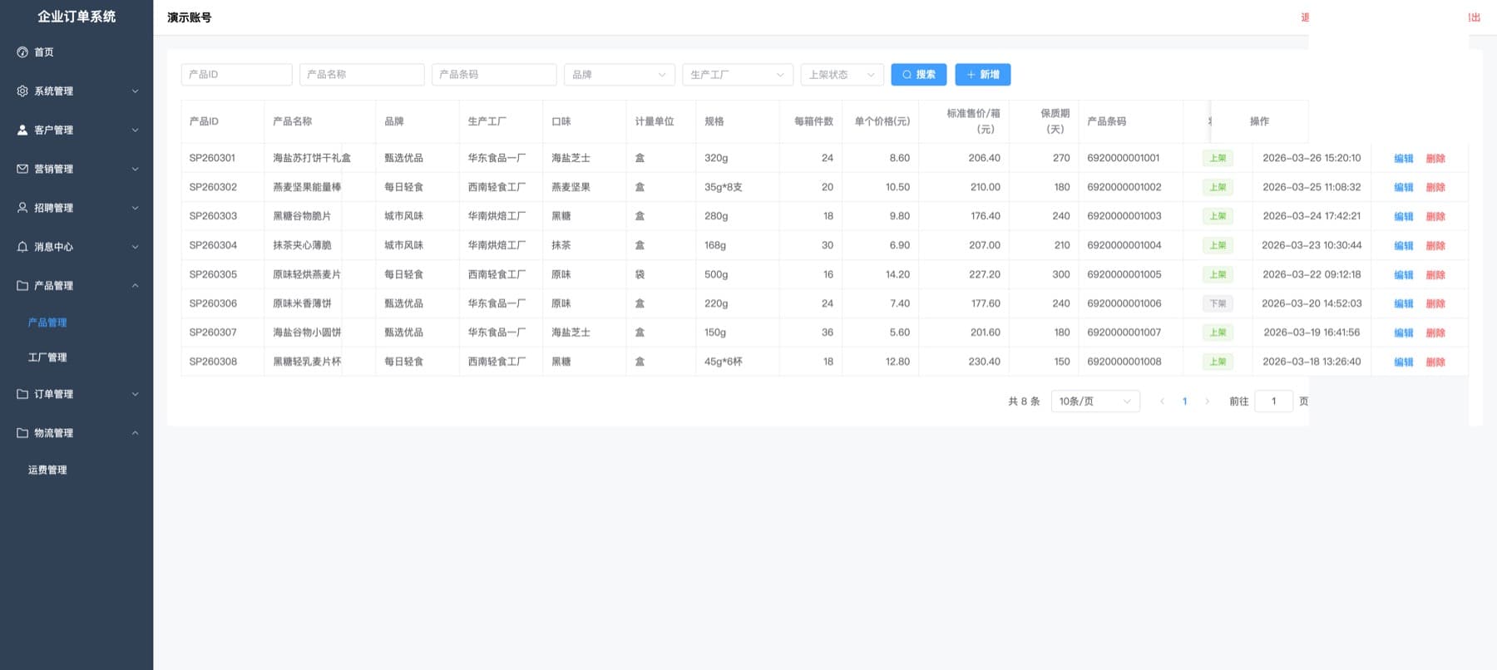Expand the 订单管理 menu chevron
This screenshot has height=670, width=1497.
pyautogui.click(x=135, y=394)
